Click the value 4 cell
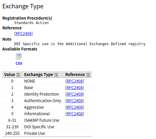The image size is (156, 139). click(x=12, y=107)
